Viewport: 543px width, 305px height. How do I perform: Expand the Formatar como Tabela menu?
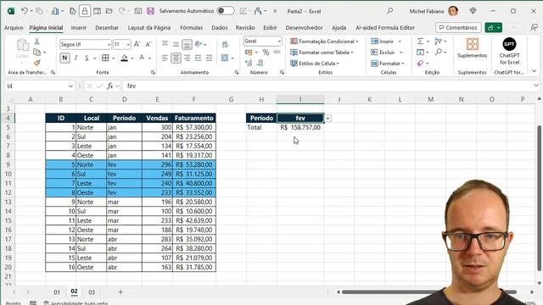[x=322, y=53]
